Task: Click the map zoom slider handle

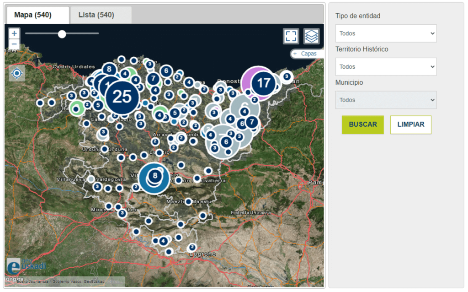Action: click(x=62, y=34)
